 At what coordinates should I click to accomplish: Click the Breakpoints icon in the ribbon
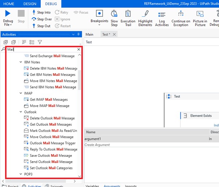click(99, 14)
